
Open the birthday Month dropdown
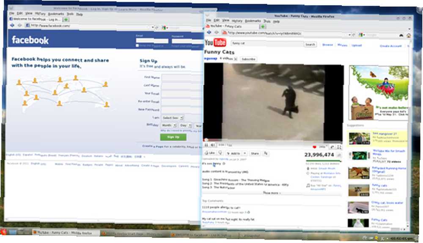point(169,125)
